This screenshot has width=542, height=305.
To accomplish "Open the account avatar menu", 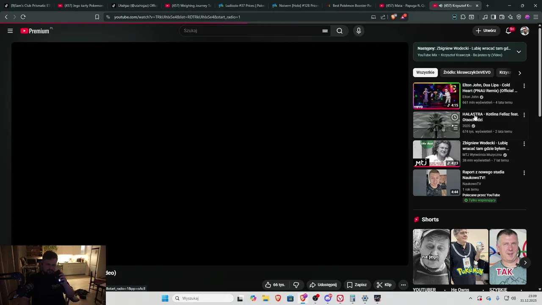I will click(525, 30).
